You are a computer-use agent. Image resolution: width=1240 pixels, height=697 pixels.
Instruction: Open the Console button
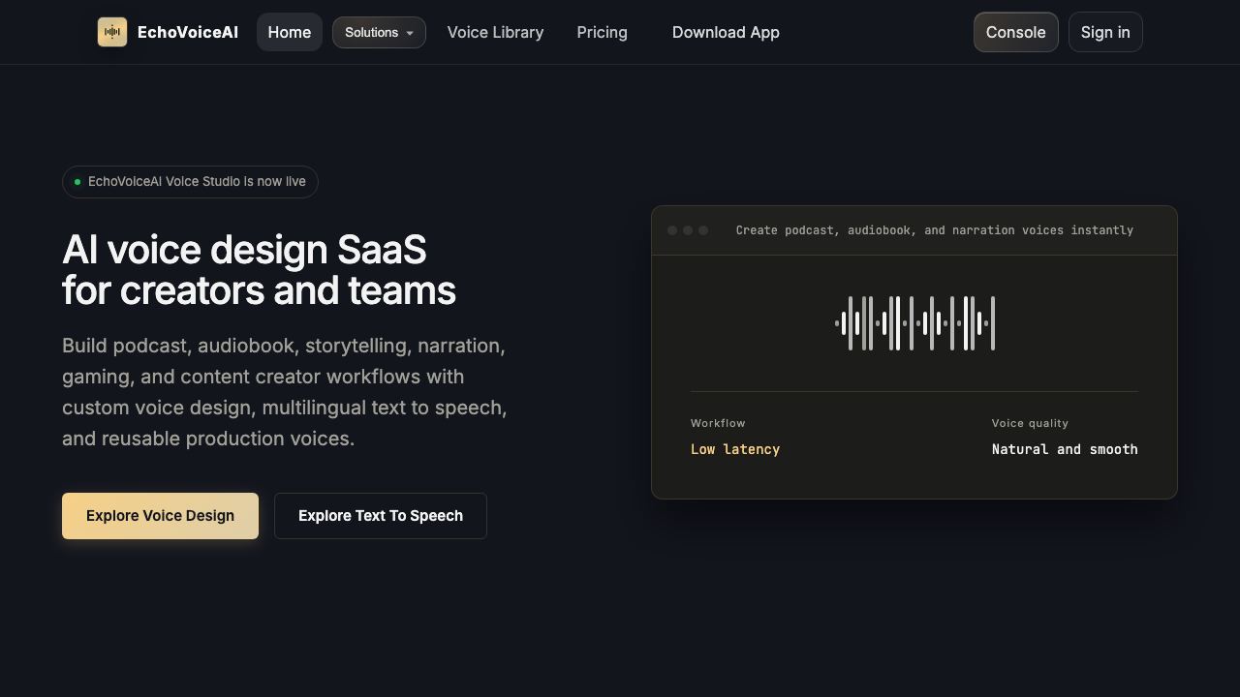coord(1015,32)
